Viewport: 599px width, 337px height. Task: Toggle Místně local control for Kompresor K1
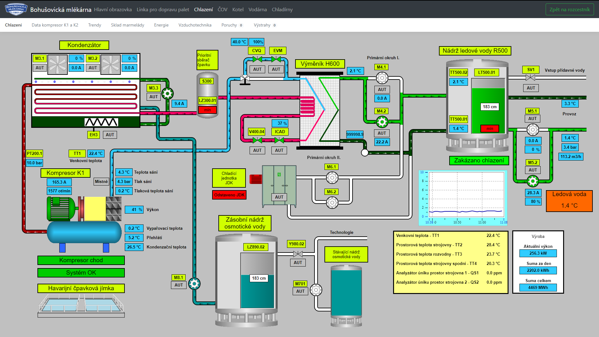tap(101, 181)
